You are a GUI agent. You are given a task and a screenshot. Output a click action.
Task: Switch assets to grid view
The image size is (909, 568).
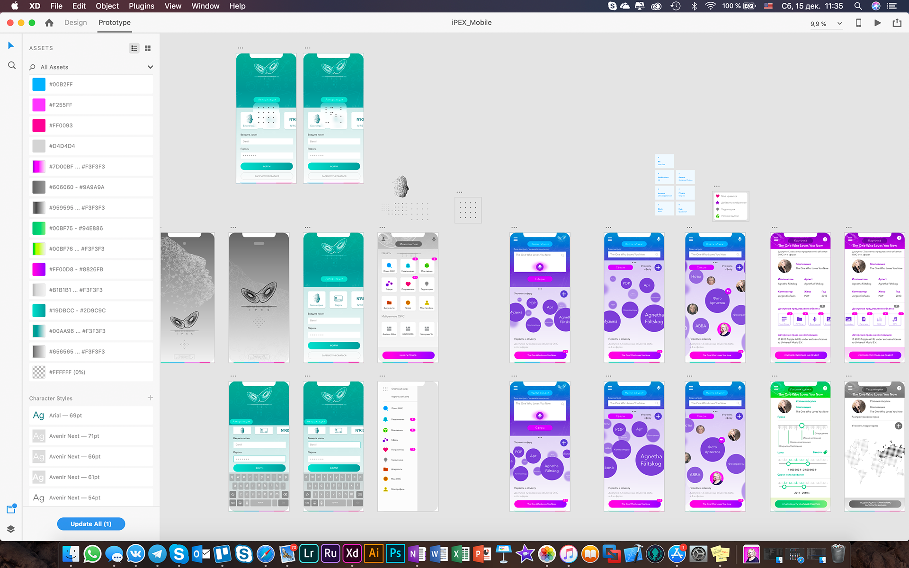[148, 48]
